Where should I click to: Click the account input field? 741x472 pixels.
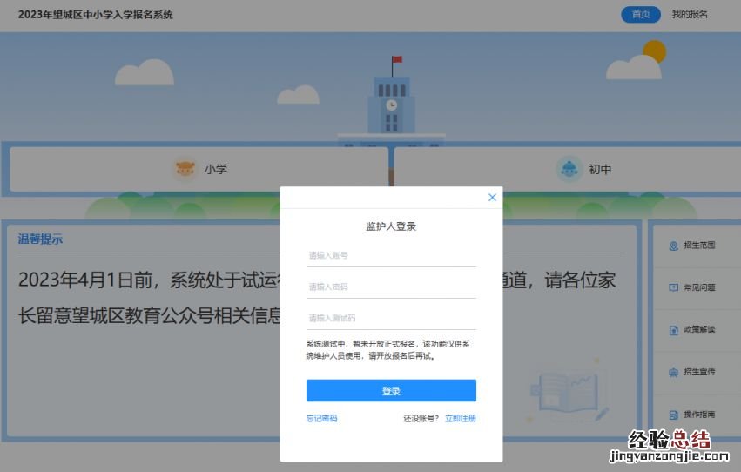391,256
